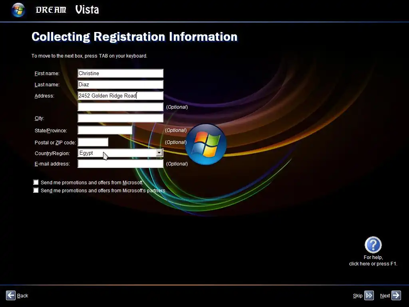Click the 'City:' label
Viewport: 409px width, 307px height.
[39, 118]
